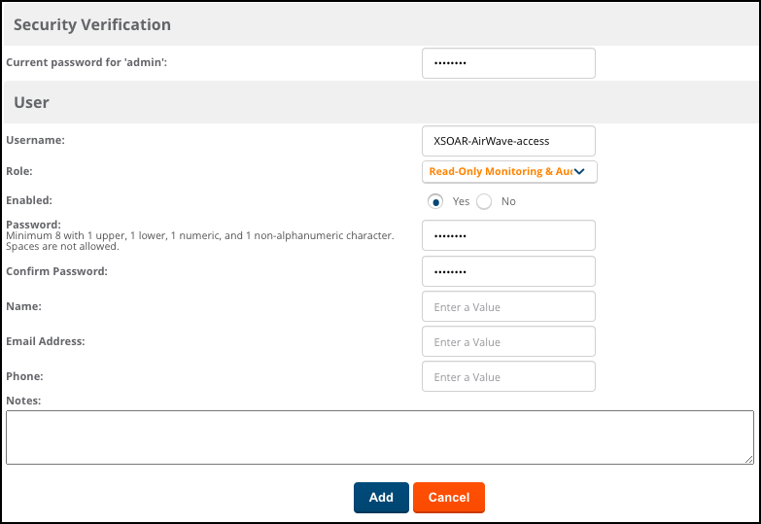Click the 'No' label text beside radio

pyautogui.click(x=508, y=201)
